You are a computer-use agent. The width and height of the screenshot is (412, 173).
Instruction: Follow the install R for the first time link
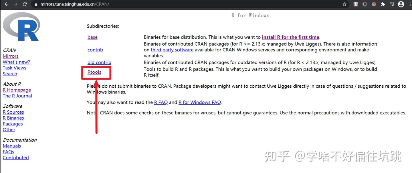[290, 37]
